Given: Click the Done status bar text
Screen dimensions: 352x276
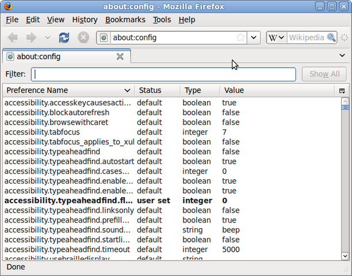Looking at the screenshot, I should click(16, 267).
